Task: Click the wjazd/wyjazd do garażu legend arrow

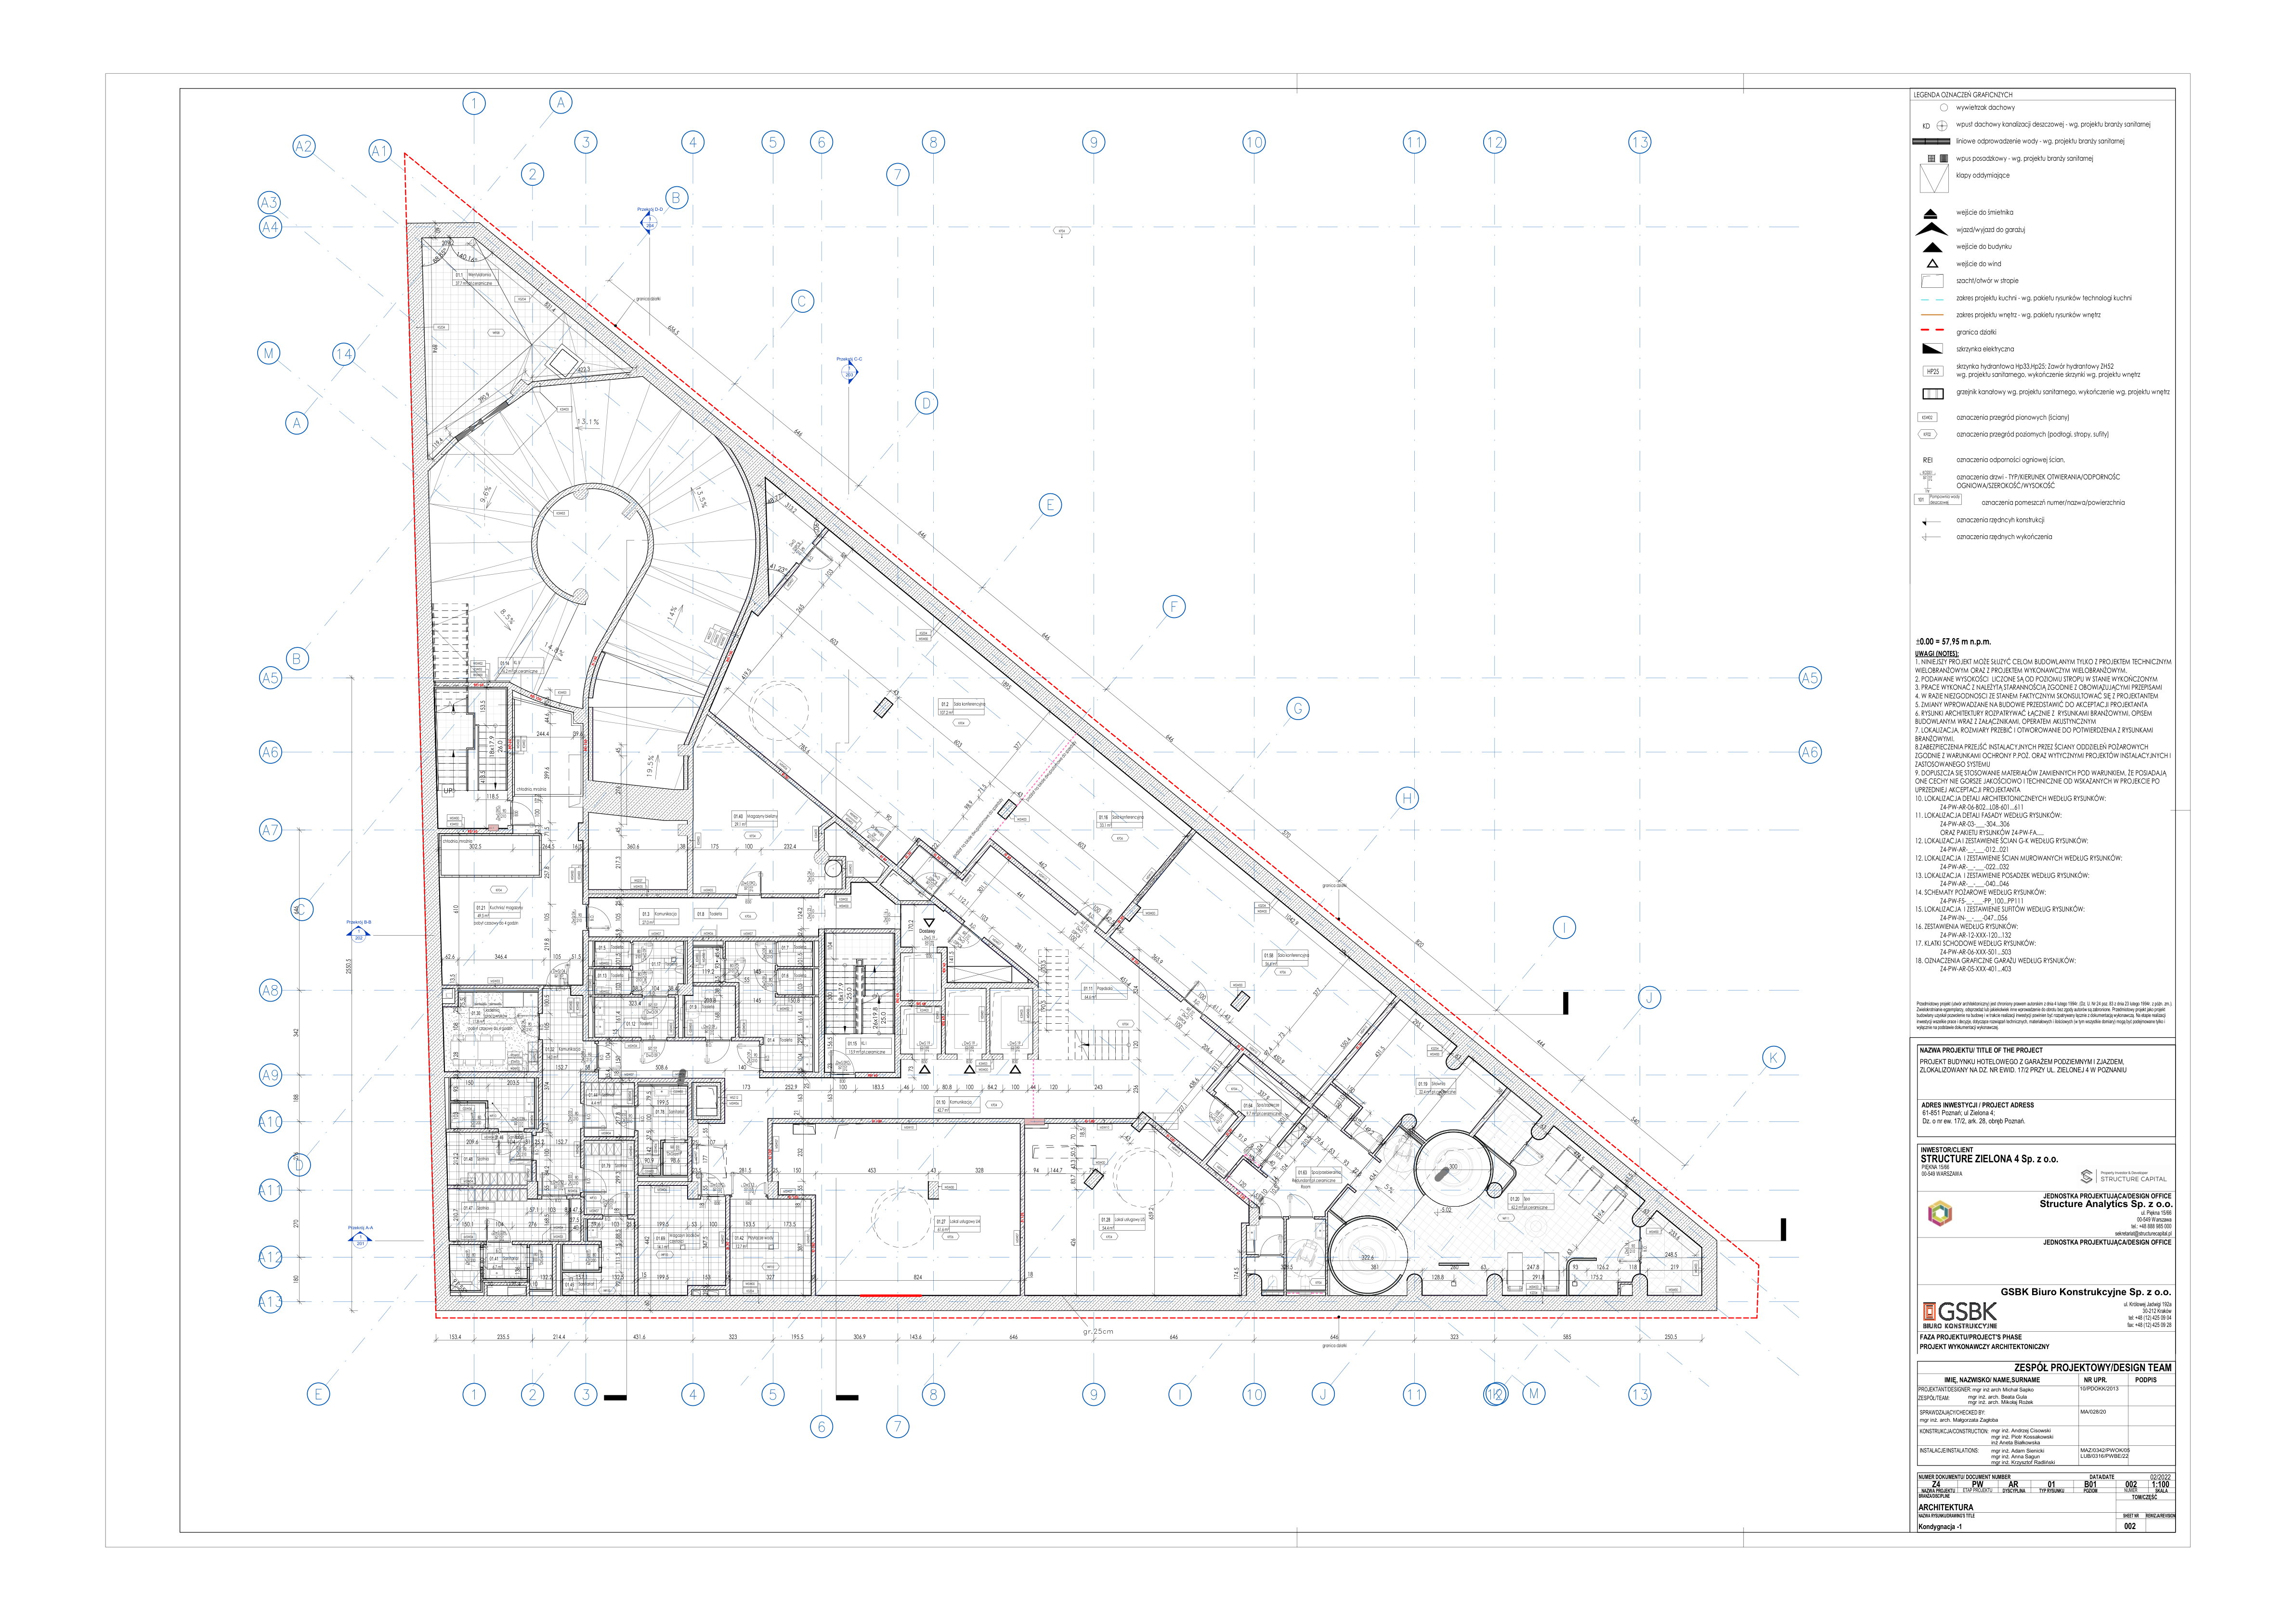Action: click(x=1931, y=229)
